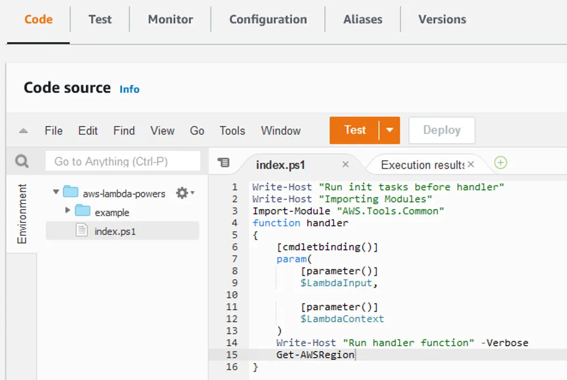
Task: Click the tab list icon beside index.ps1
Action: (223, 163)
